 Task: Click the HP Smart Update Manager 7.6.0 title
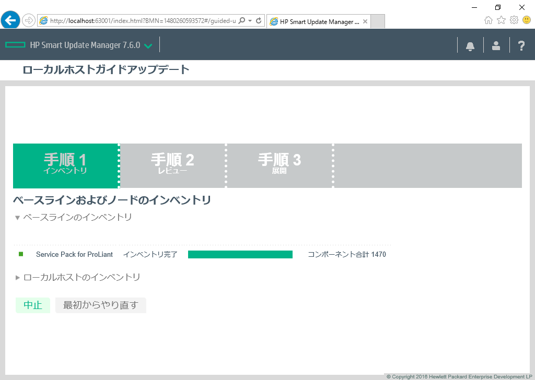pyautogui.click(x=85, y=45)
